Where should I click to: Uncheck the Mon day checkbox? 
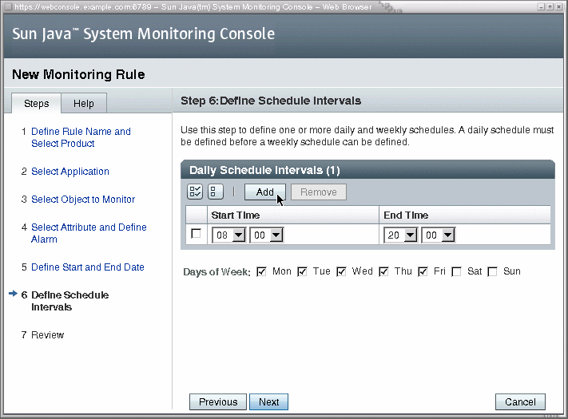261,271
